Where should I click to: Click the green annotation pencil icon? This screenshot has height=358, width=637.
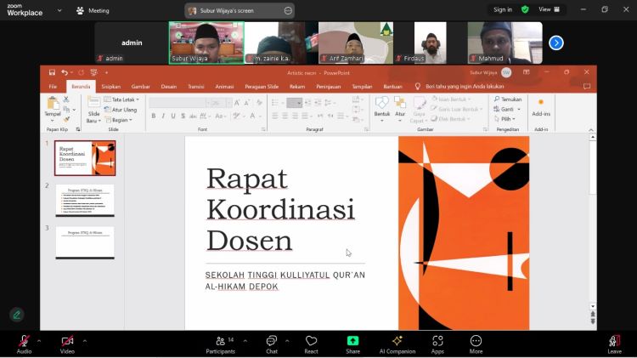[16, 315]
